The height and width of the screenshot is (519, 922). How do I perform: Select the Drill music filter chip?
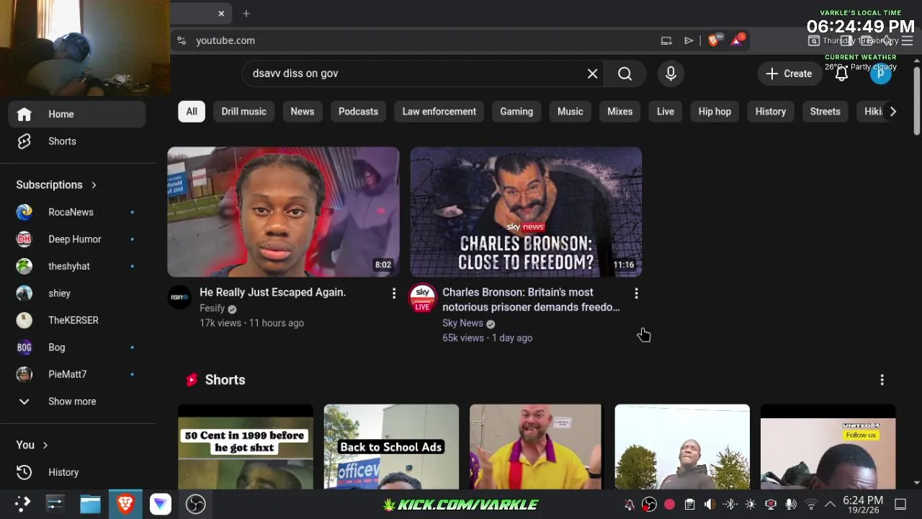[243, 112]
